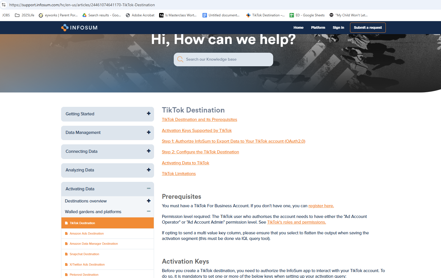
Task: Click the 'Hi, How can we help?' headline
Action: (223, 39)
